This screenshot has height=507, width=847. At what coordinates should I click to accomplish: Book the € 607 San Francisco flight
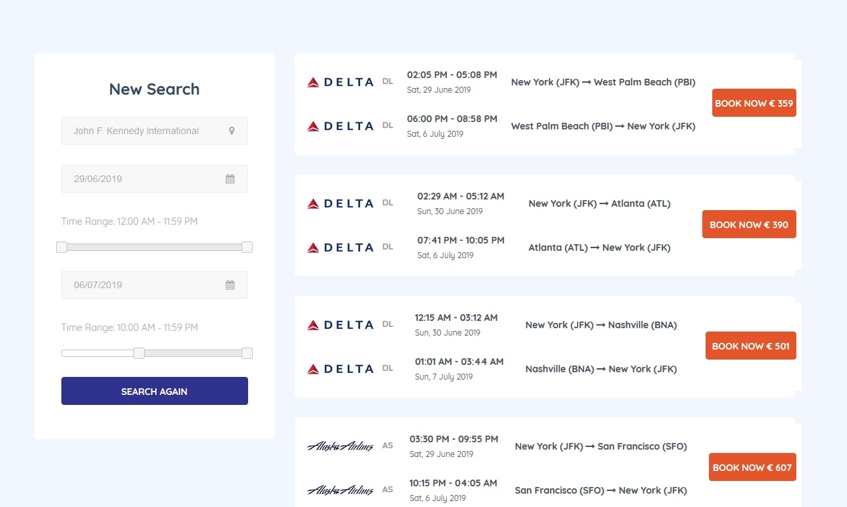(x=752, y=467)
